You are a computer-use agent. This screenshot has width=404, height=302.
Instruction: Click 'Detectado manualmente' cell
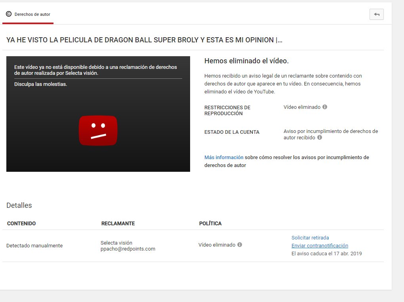pos(34,246)
